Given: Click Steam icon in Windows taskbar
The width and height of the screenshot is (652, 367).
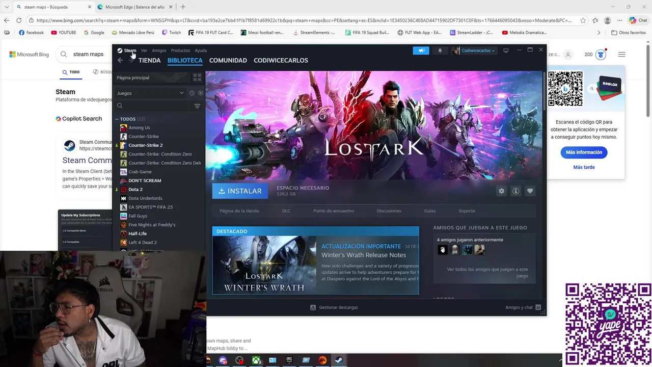Looking at the screenshot, I should pos(339,360).
